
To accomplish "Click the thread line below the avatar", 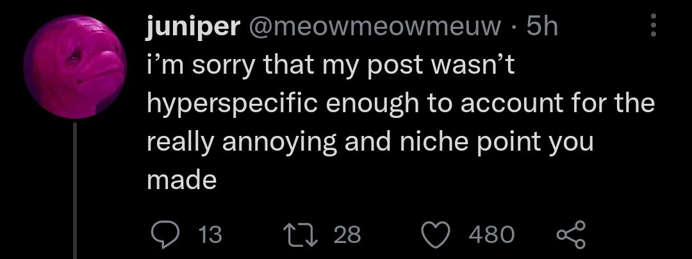I will (76, 192).
